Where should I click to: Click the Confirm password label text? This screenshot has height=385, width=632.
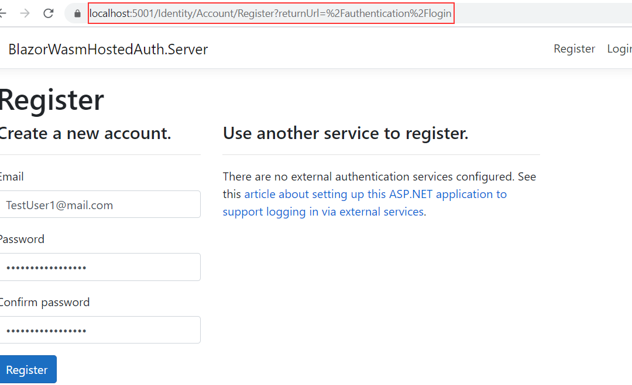(44, 302)
